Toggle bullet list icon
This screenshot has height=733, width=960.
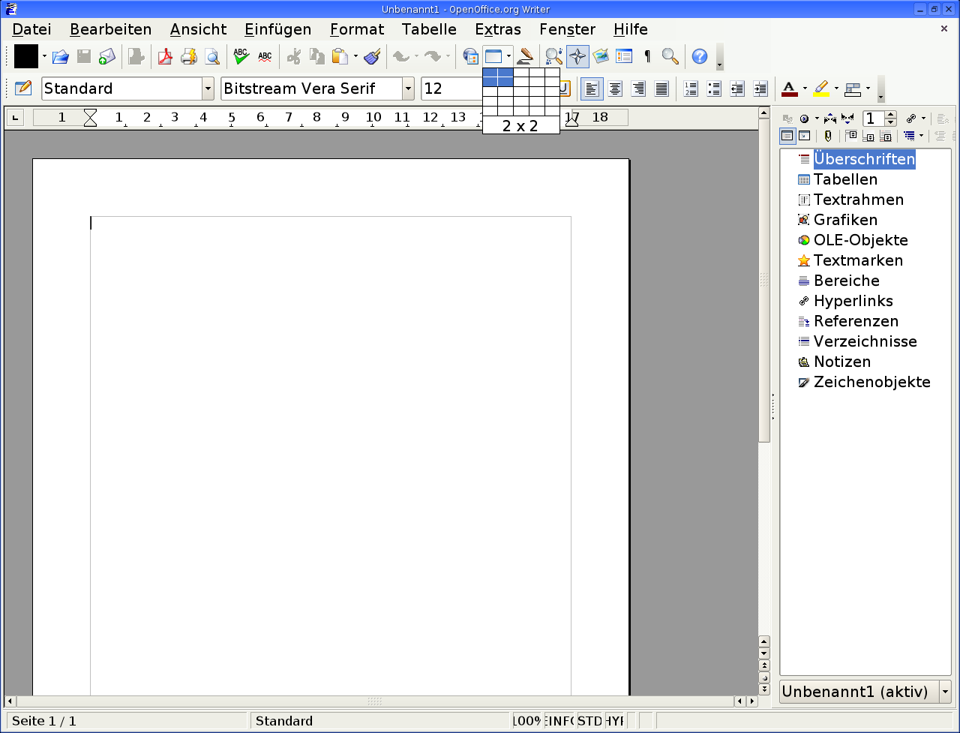click(x=714, y=89)
